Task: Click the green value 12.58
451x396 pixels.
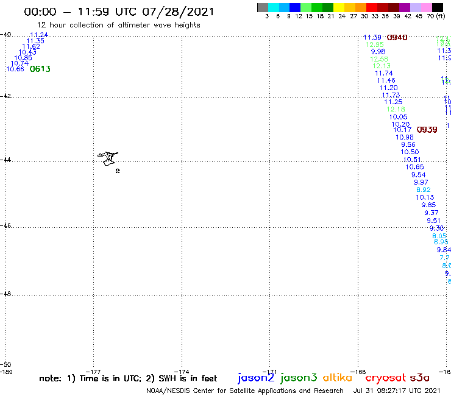Action: coord(379,59)
